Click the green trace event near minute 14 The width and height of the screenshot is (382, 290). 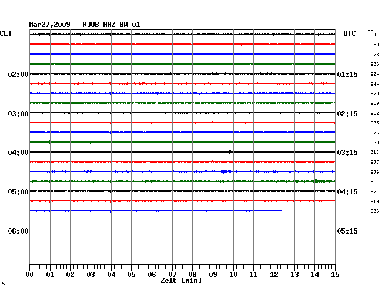[316, 181]
